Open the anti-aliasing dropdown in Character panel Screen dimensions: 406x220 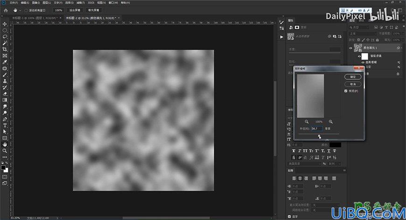click(335, 164)
